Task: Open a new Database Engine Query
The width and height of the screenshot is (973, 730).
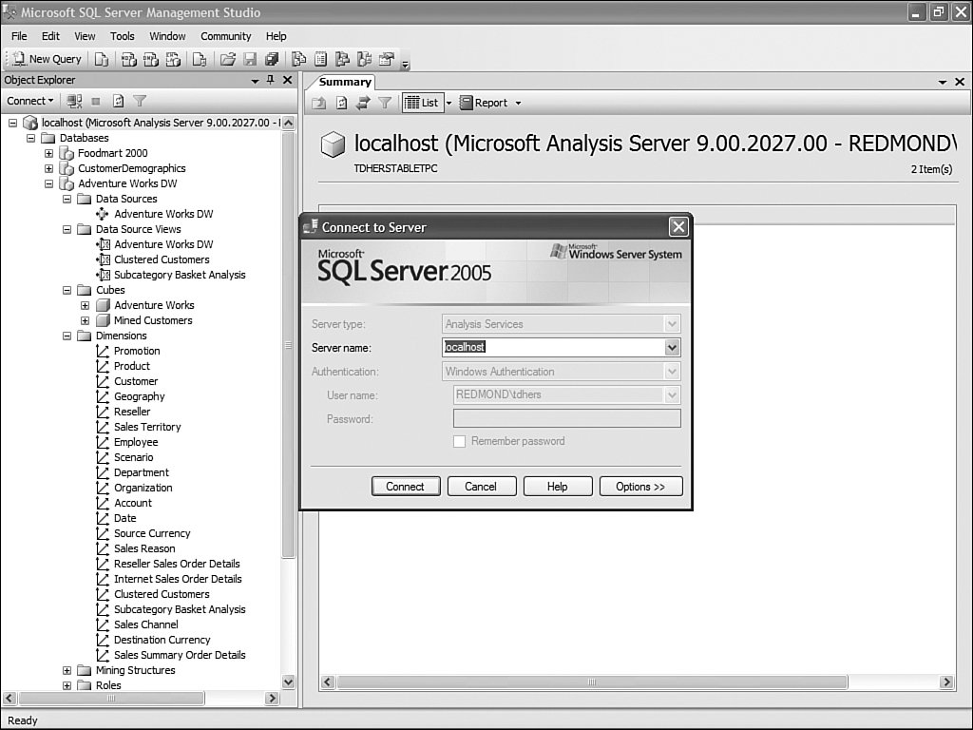Action: point(101,59)
